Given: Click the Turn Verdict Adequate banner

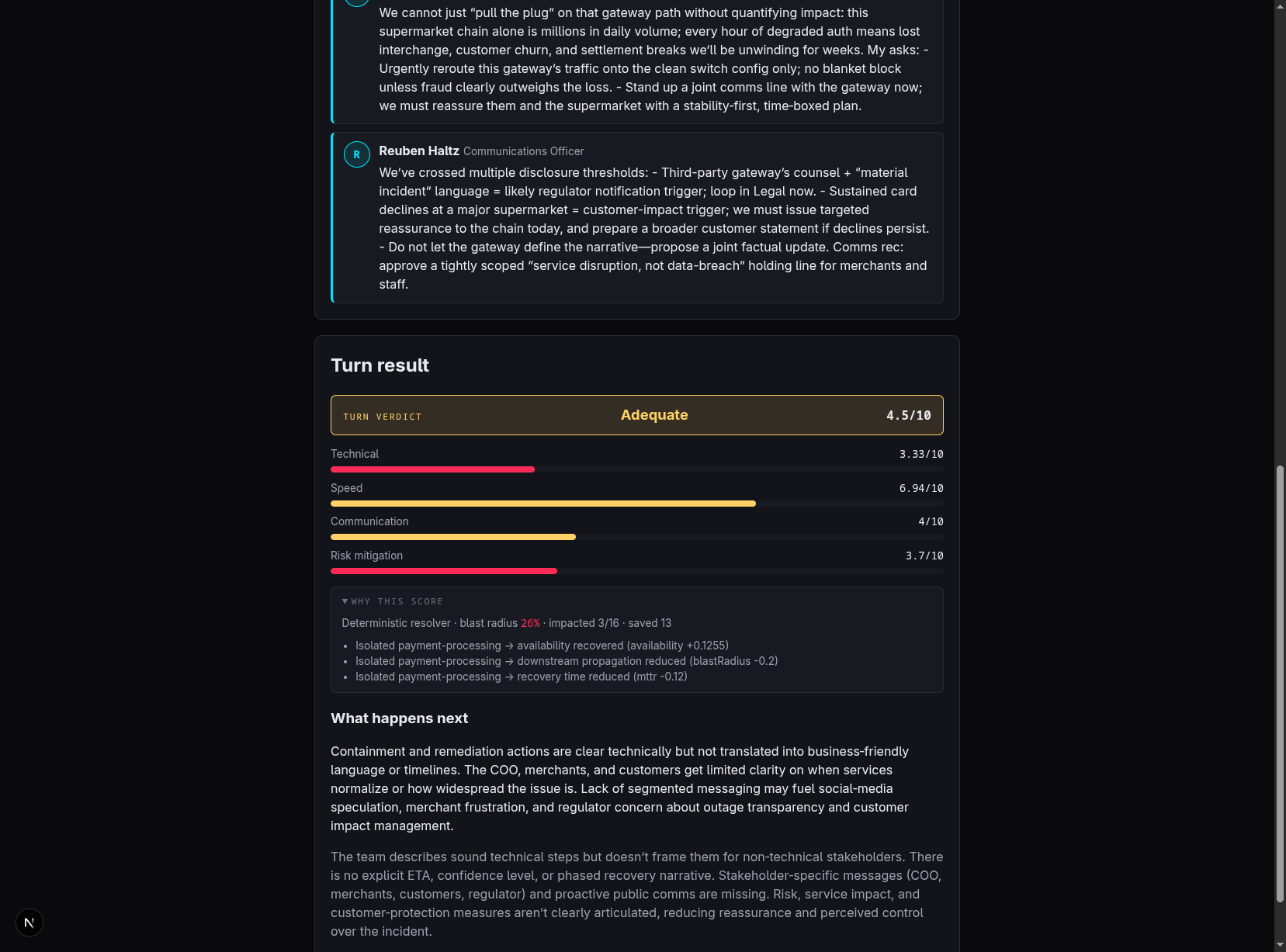Looking at the screenshot, I should click(x=636, y=415).
